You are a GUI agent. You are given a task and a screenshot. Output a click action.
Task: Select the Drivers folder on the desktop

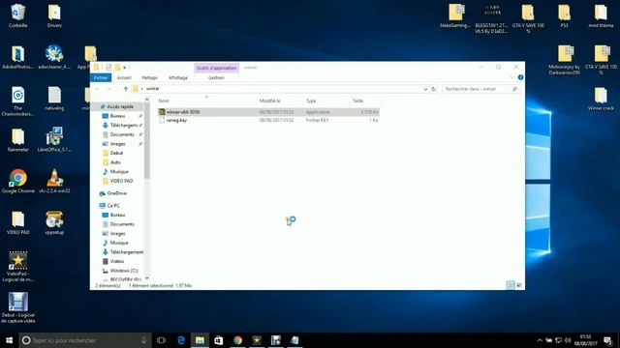pyautogui.click(x=54, y=16)
